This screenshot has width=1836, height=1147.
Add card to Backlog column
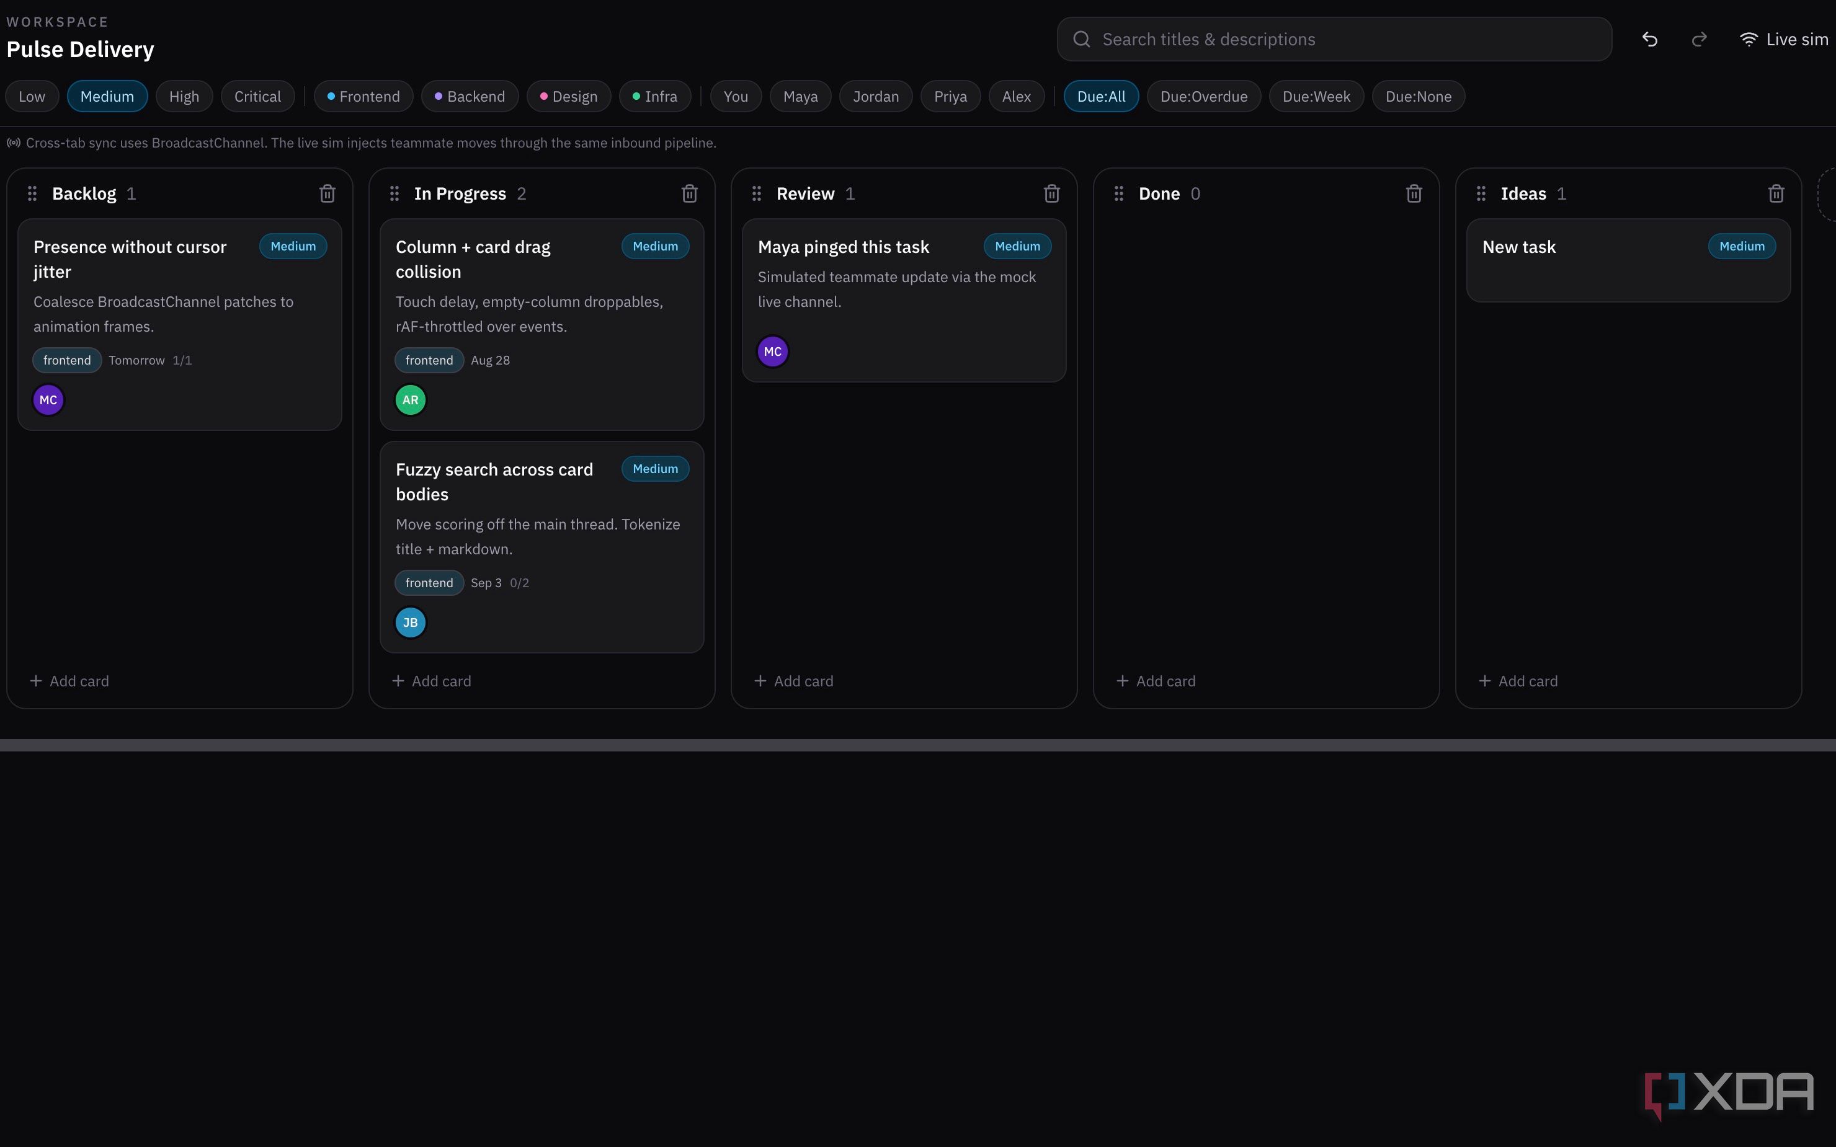click(69, 681)
